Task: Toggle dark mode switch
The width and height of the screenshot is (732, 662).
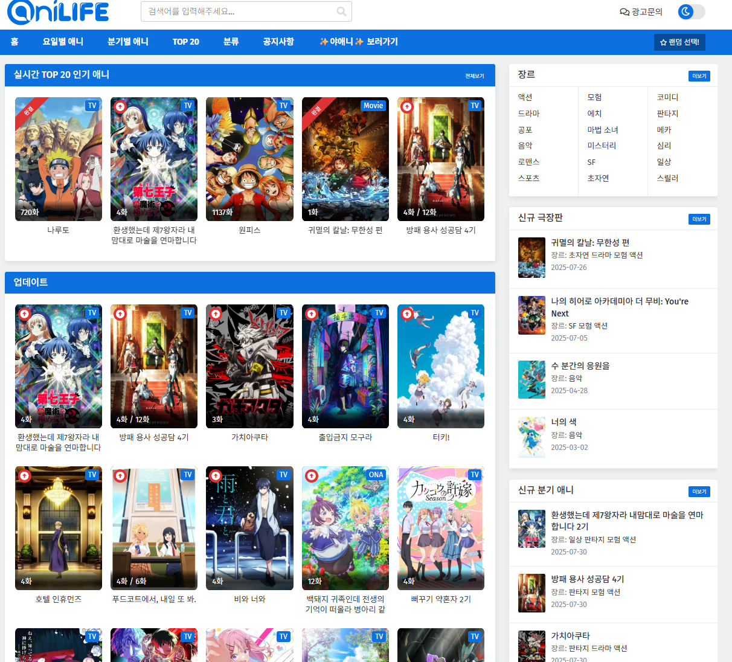Action: 692,11
